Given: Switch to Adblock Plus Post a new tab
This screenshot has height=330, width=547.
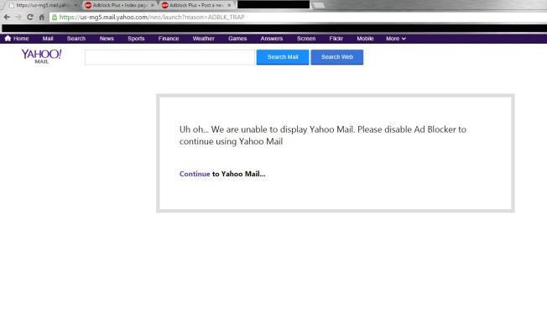Looking at the screenshot, I should [196, 5].
